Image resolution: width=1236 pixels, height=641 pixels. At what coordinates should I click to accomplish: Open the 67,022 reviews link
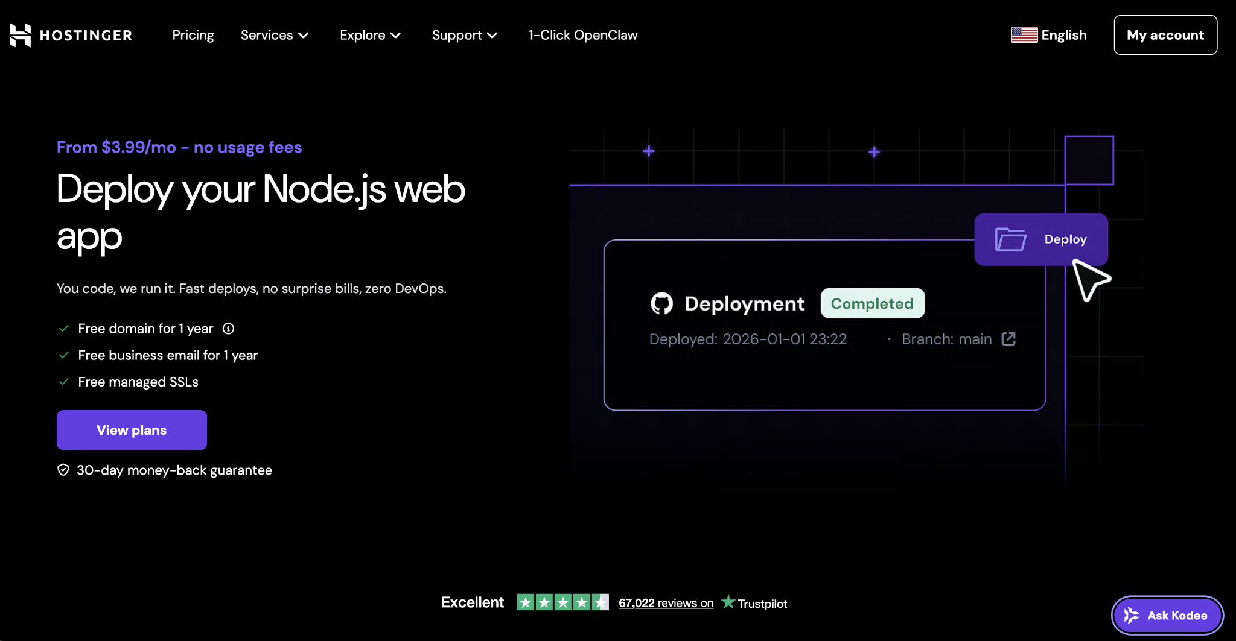[x=666, y=603]
